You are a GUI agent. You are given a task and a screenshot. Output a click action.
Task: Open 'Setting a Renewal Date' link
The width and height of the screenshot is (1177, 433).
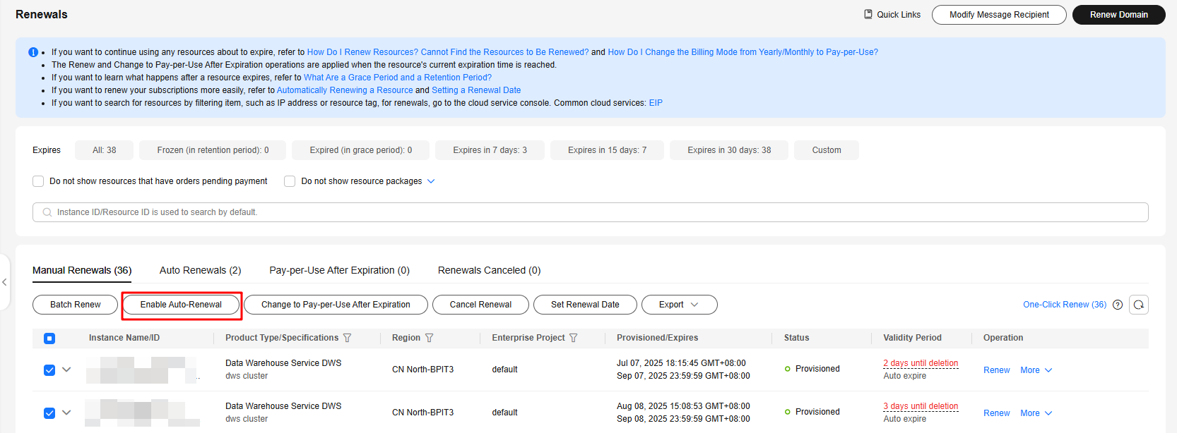[x=476, y=90]
